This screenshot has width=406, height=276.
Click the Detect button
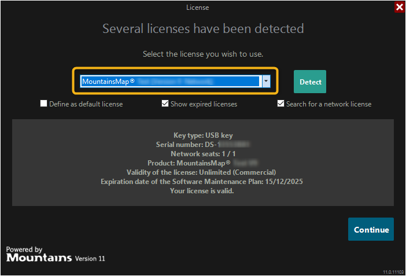coord(310,82)
